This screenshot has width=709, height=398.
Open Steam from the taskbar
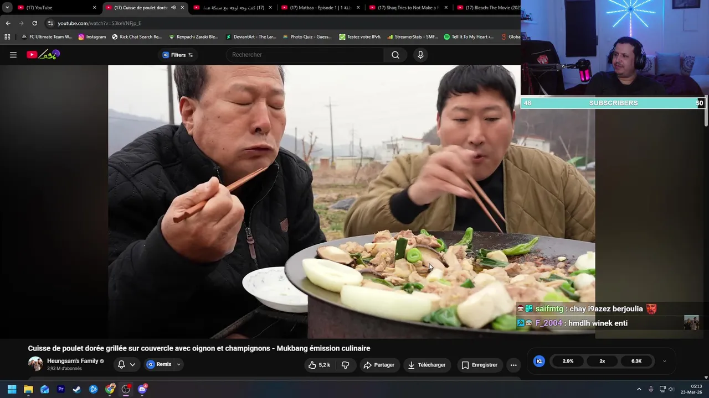77,389
